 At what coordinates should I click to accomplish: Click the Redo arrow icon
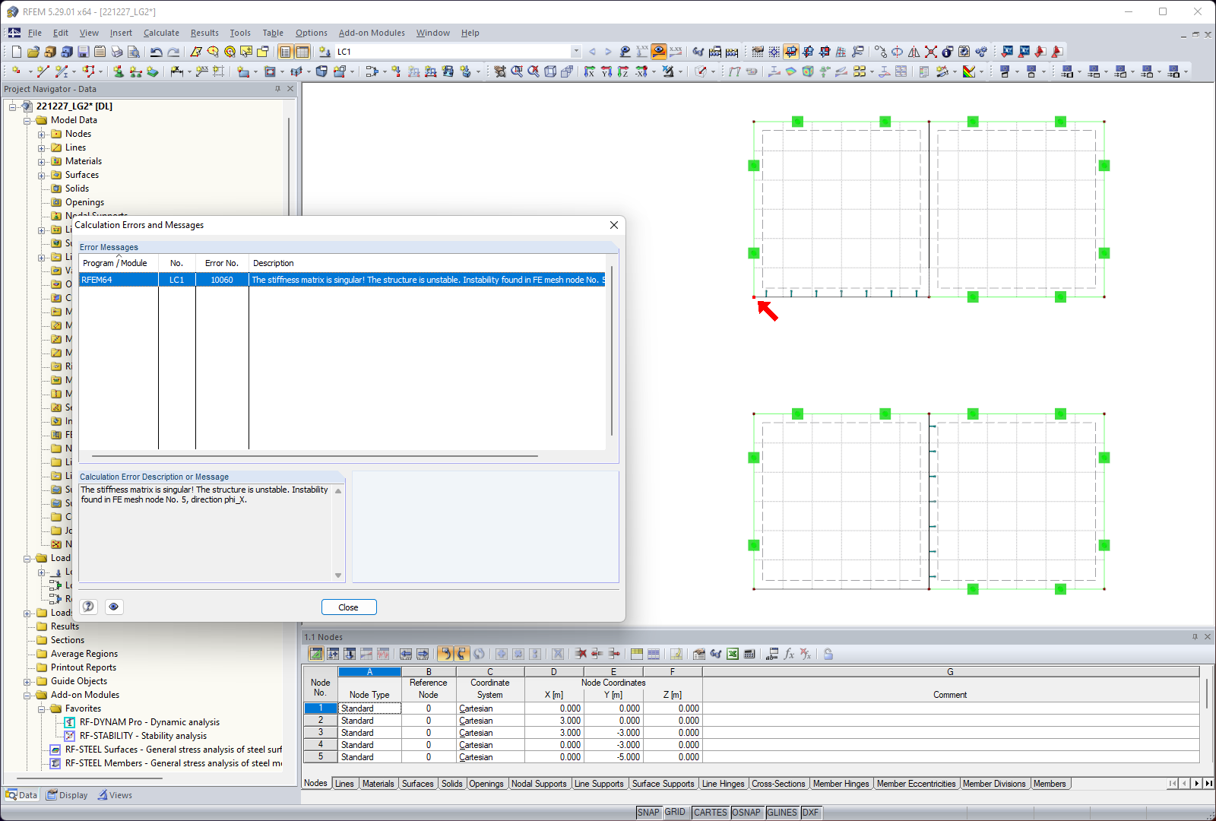point(173,52)
